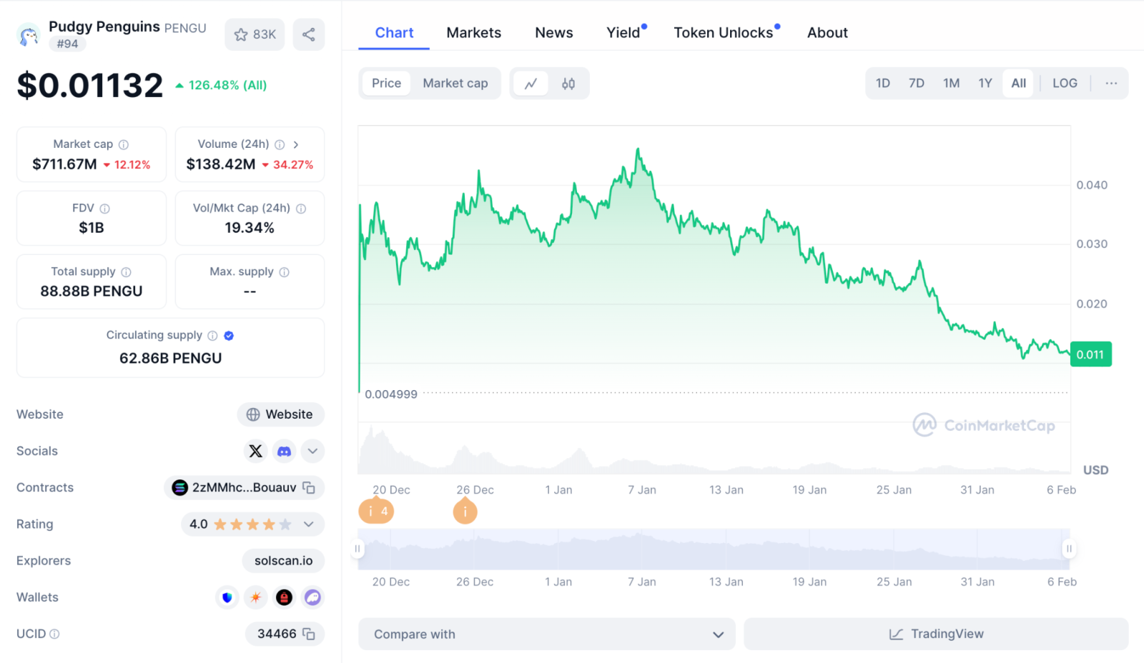Image resolution: width=1144 pixels, height=663 pixels.
Task: Switch to candlestick chart view
Action: pos(568,84)
